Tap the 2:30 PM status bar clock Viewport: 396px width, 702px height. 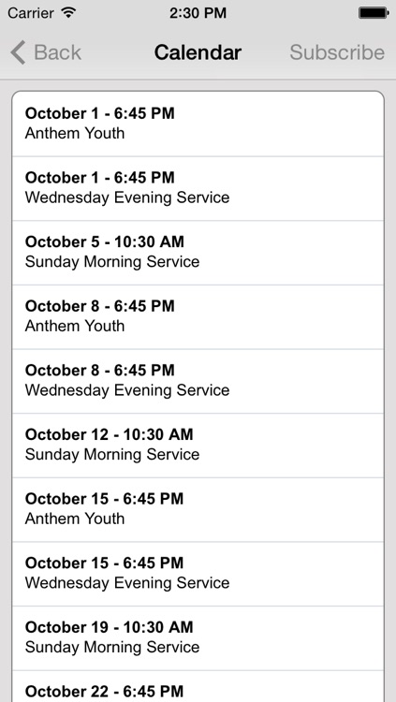coord(198,13)
